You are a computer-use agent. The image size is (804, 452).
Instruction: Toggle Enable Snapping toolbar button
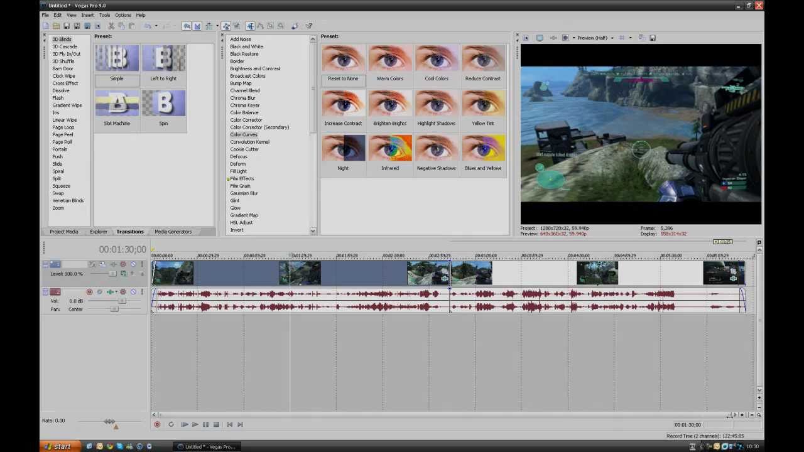point(187,26)
